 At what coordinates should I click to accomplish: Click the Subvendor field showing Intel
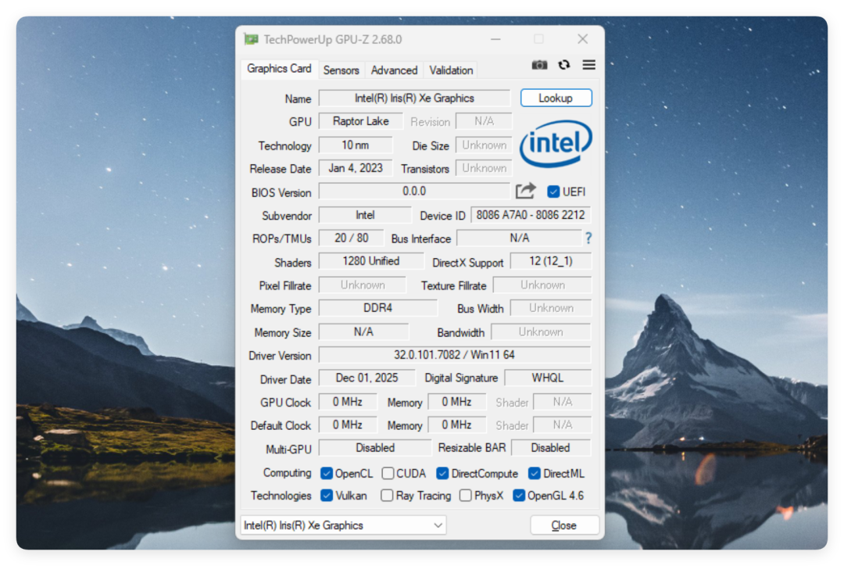(x=365, y=215)
